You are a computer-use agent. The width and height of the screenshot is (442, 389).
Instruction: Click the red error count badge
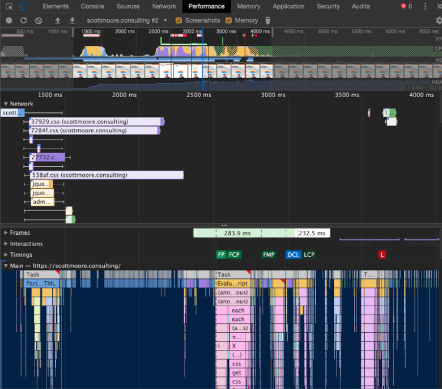(406, 6)
